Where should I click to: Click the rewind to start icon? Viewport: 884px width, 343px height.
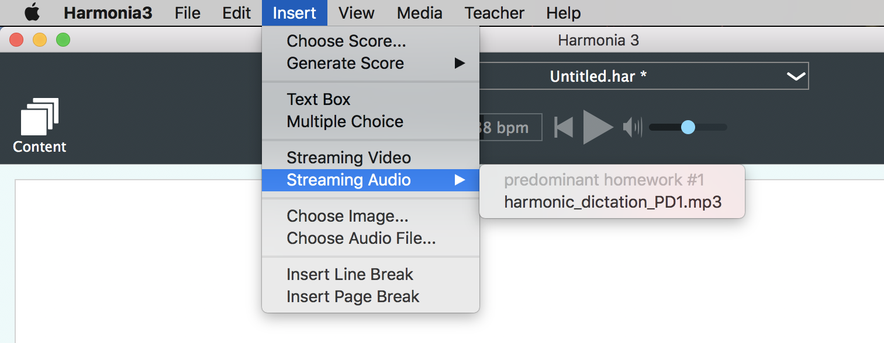click(x=564, y=127)
